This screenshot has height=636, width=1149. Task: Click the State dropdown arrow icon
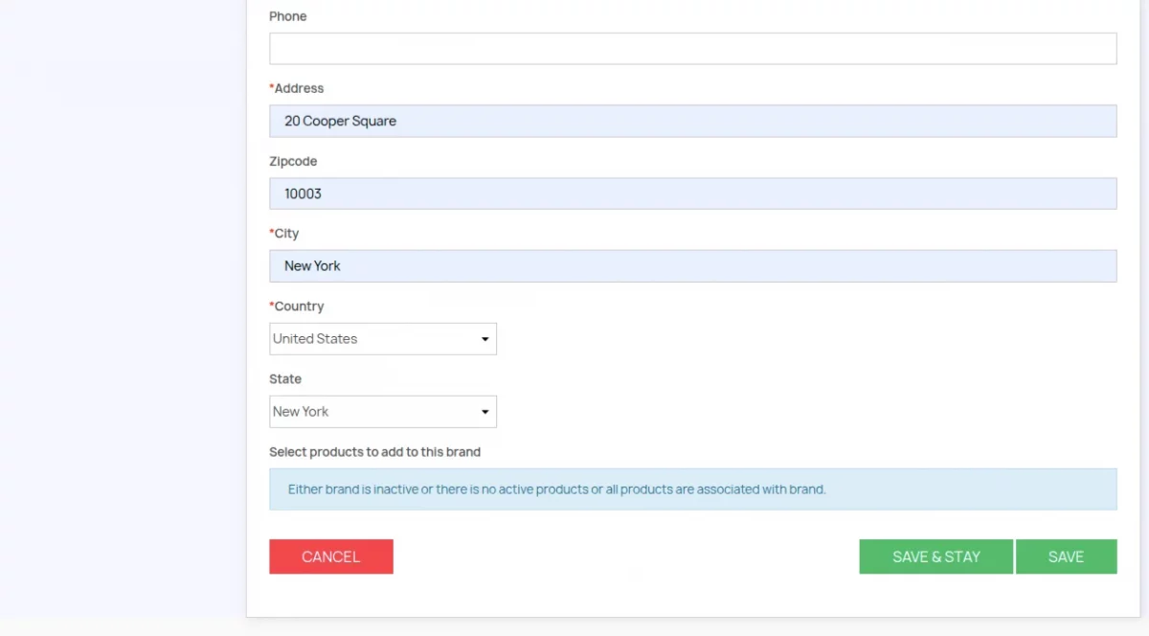pyautogui.click(x=484, y=412)
